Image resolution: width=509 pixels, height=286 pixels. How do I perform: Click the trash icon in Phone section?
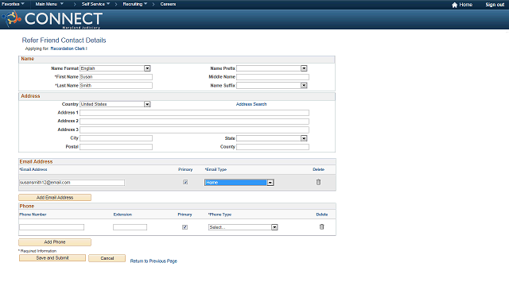point(321,226)
